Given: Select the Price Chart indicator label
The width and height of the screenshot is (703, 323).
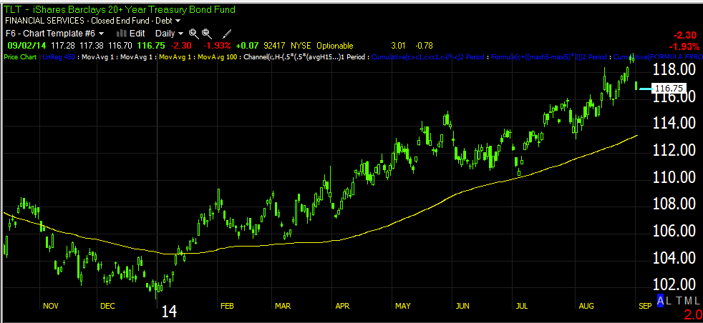Looking at the screenshot, I should coord(21,57).
